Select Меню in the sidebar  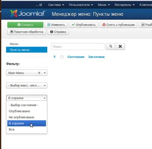point(14,44)
